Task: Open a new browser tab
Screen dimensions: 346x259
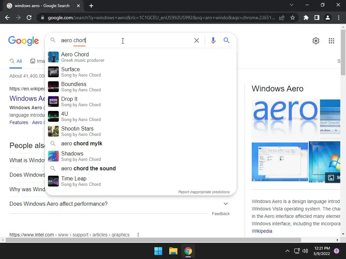Action: point(91,6)
